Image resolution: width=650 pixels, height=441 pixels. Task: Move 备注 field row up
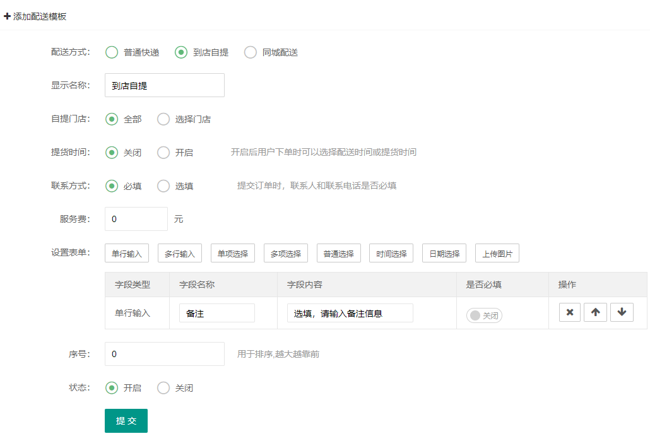pos(595,312)
